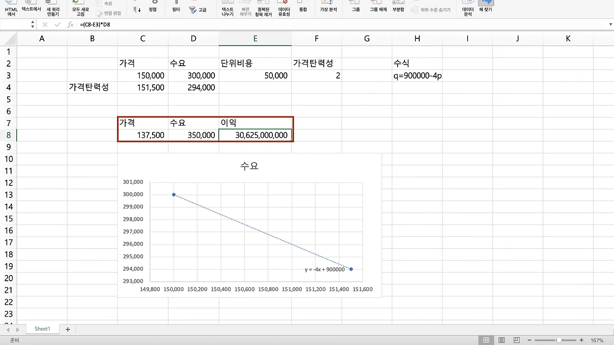Click the formula bar cancel X icon
Viewport: 614px width, 345px height.
pyautogui.click(x=45, y=24)
